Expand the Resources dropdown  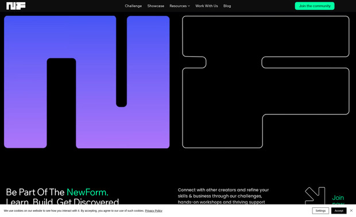pyautogui.click(x=180, y=6)
